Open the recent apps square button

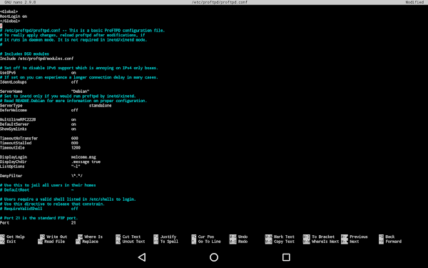pyautogui.click(x=286, y=257)
